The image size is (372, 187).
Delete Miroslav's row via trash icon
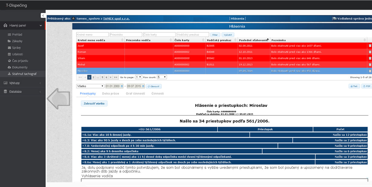[x=370, y=71]
